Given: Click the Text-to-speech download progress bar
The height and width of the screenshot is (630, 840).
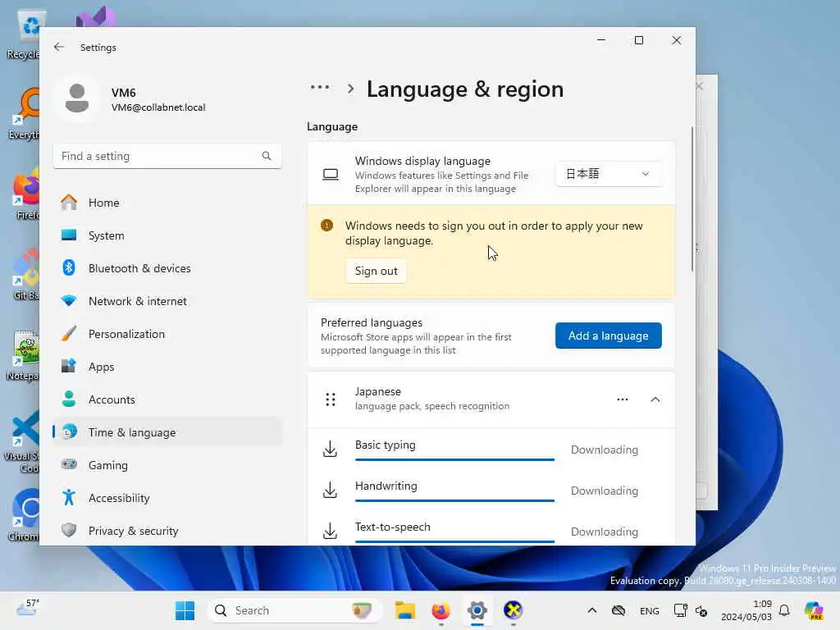Looking at the screenshot, I should click(454, 541).
